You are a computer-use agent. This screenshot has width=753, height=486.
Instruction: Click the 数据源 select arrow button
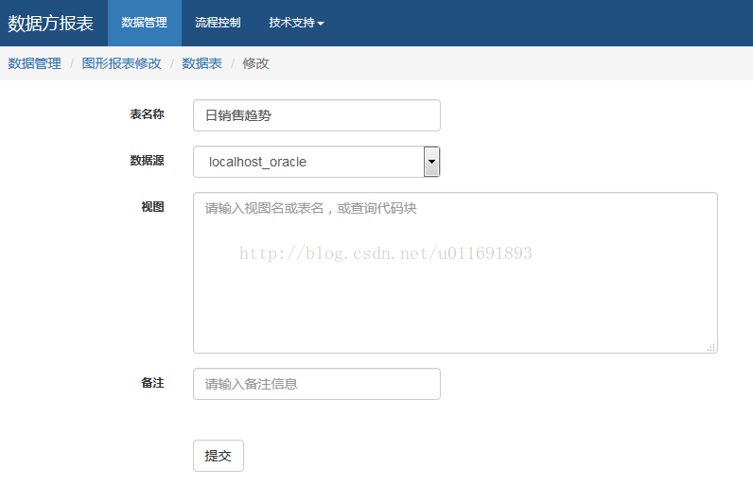tap(431, 162)
